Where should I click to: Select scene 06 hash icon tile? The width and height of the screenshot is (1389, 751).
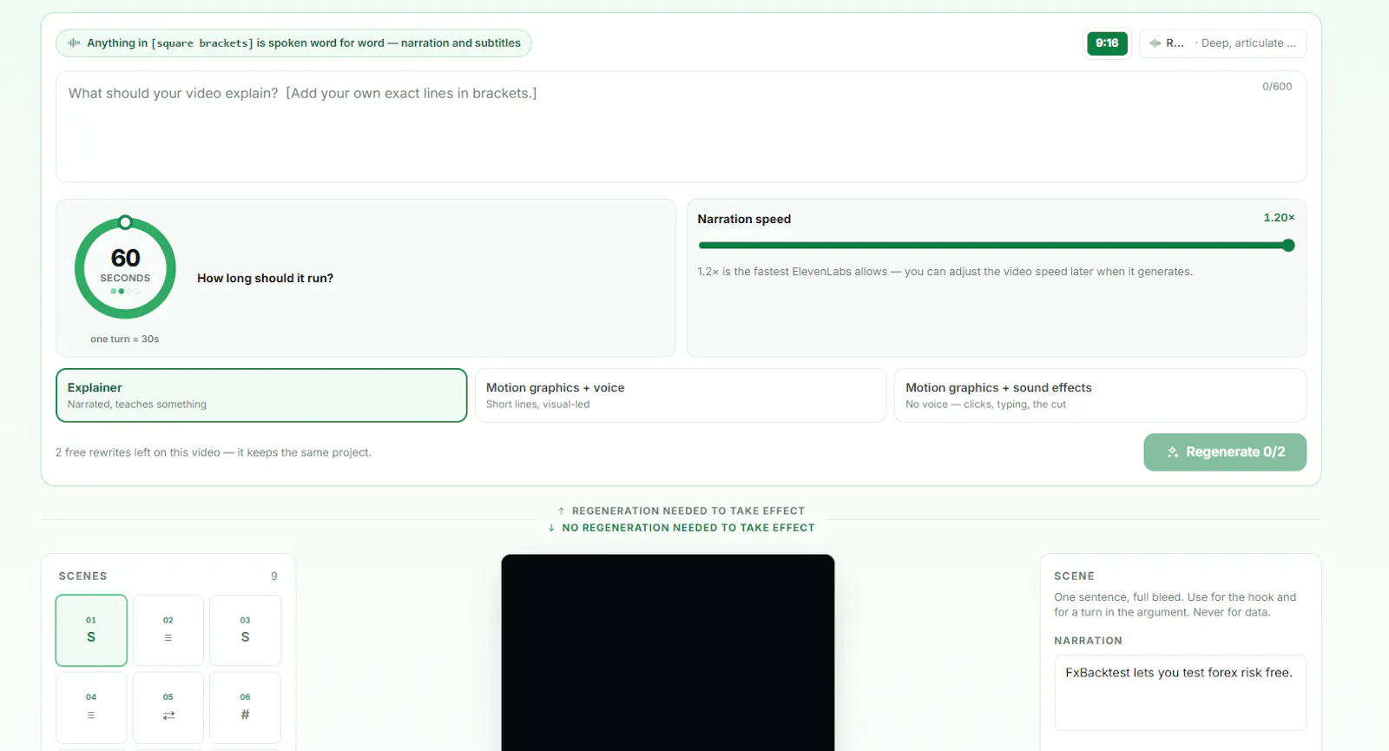(x=245, y=708)
